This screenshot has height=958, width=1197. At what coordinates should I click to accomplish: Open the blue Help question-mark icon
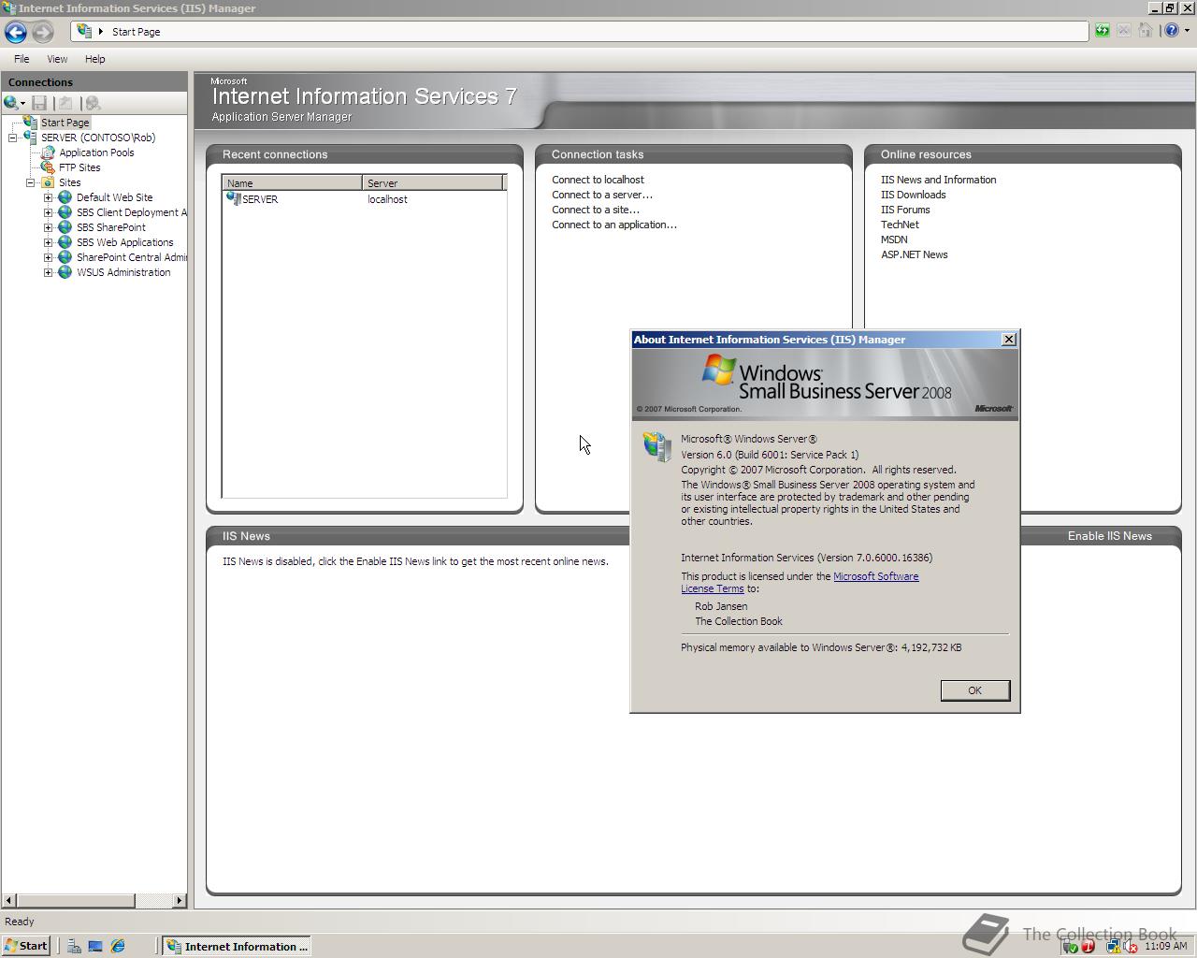(1172, 31)
